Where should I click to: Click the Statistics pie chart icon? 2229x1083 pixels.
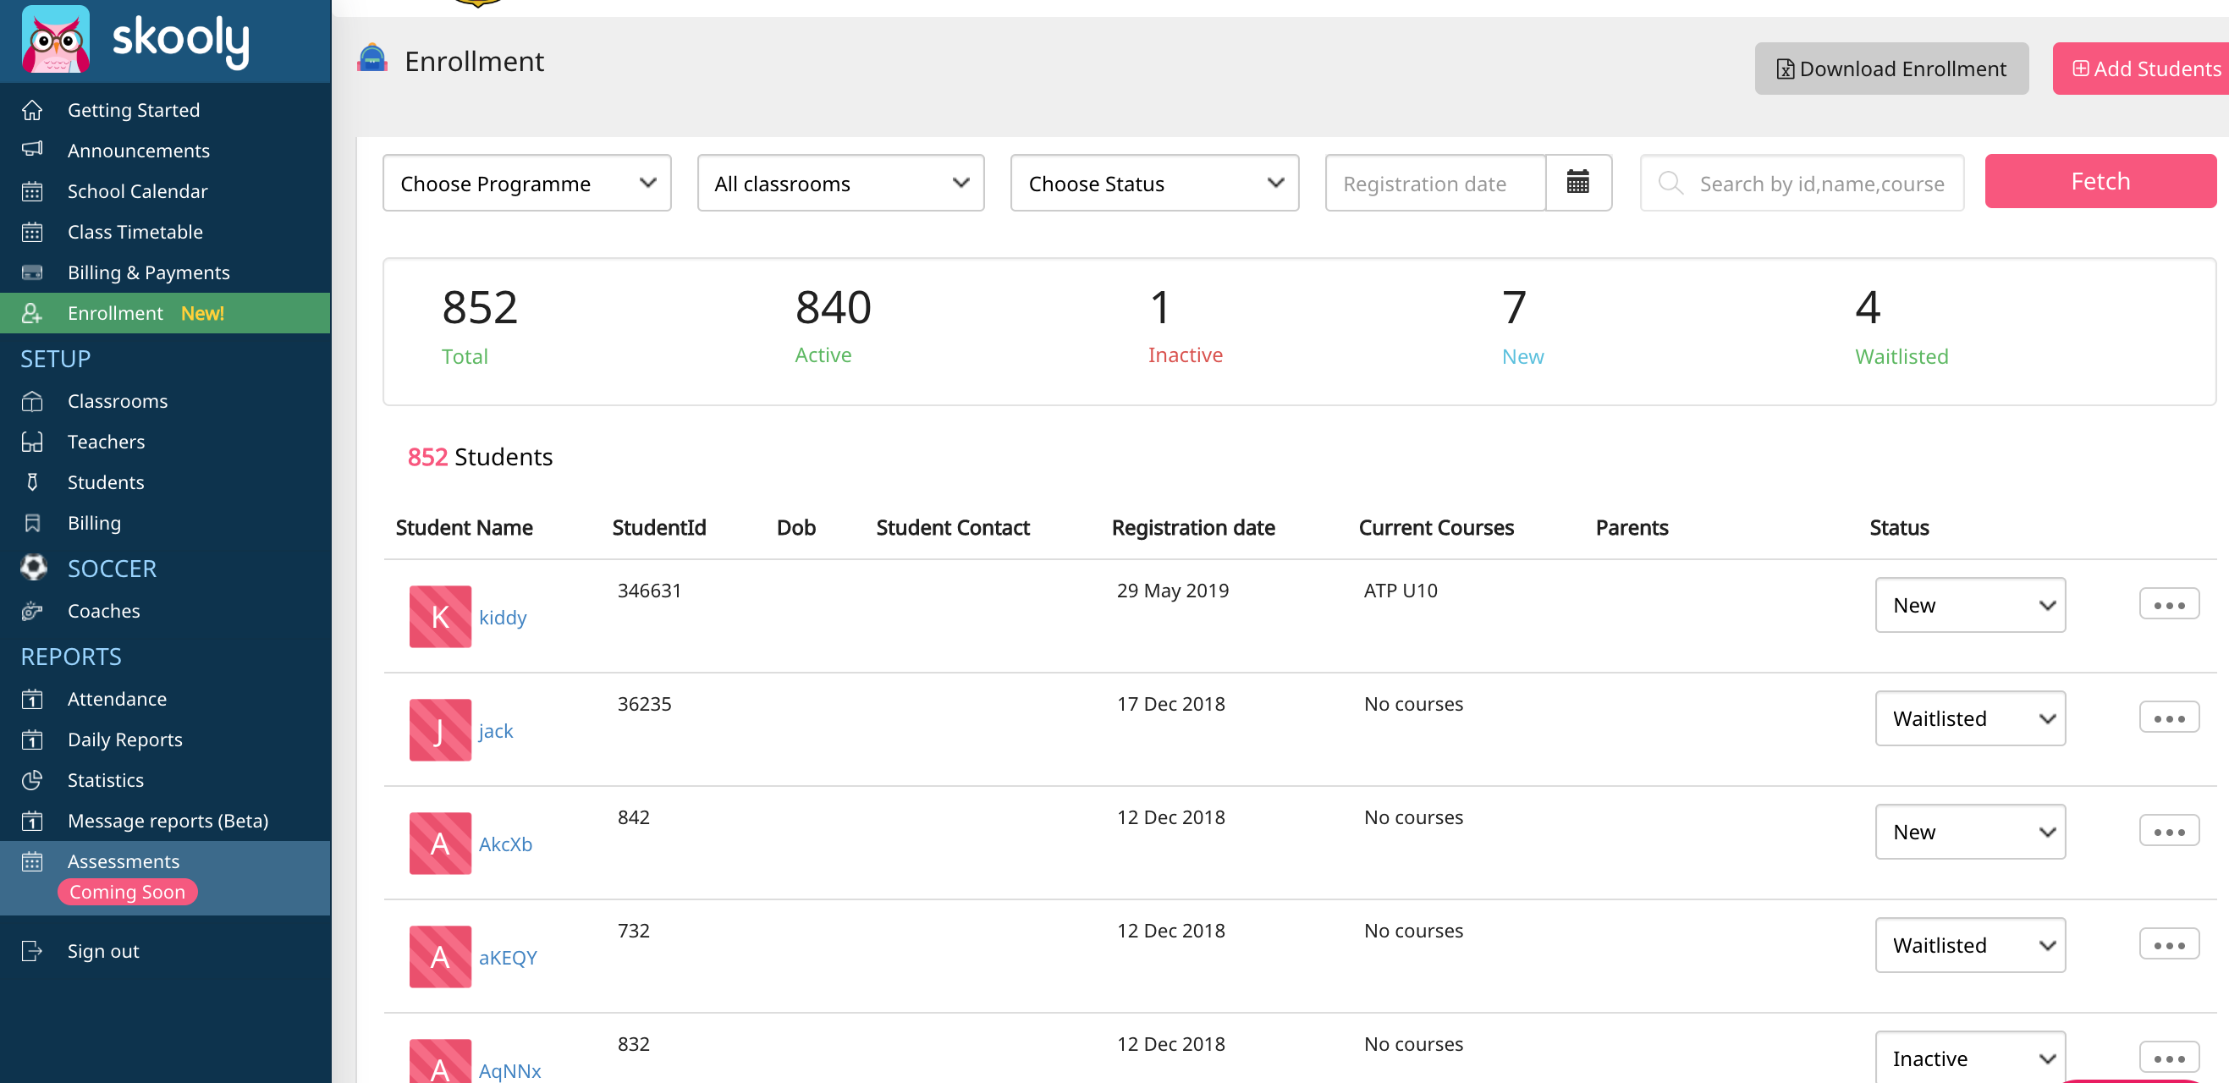click(32, 780)
